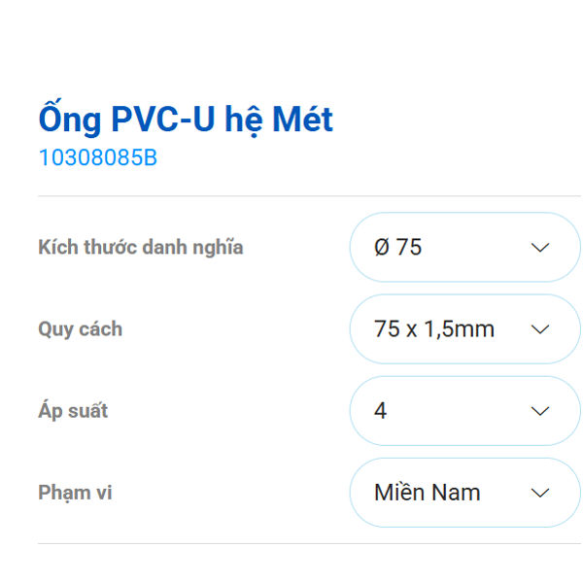Click the 75 x 1,5mm value text

[x=433, y=329]
